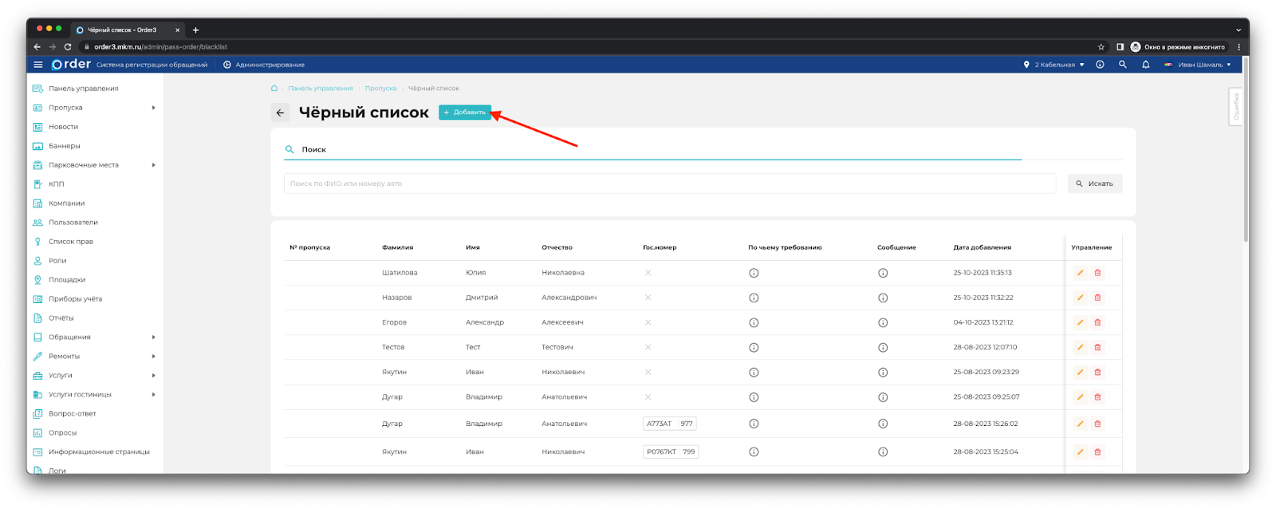Image resolution: width=1276 pixels, height=509 pixels.
Task: Click the Добавить button
Action: [465, 112]
